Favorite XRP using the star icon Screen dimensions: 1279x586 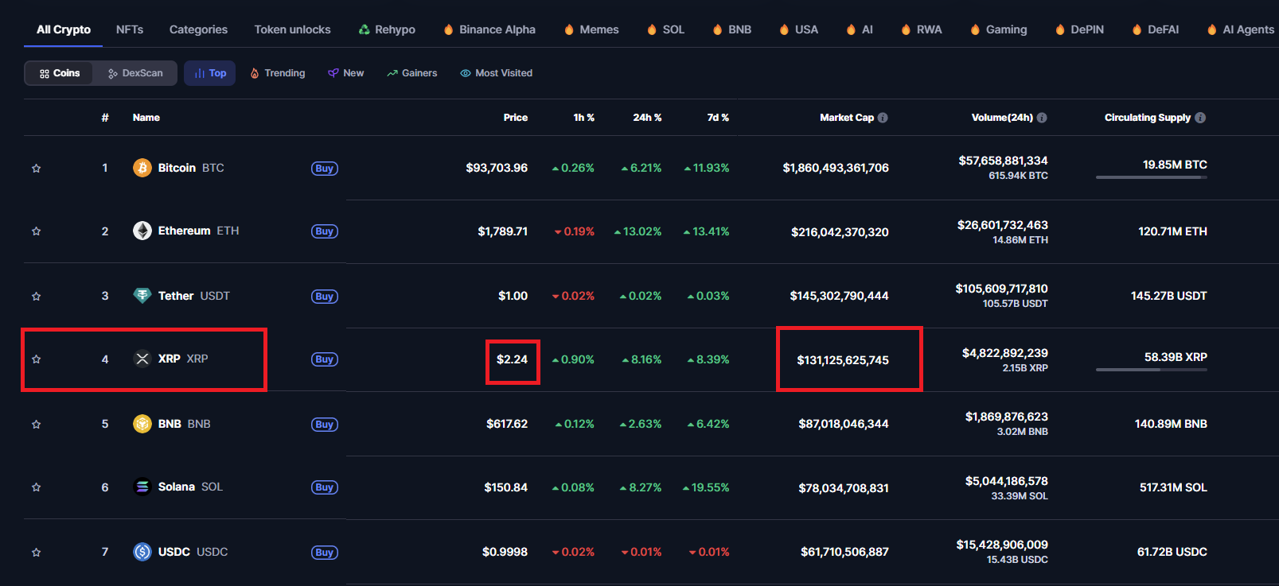[36, 359]
